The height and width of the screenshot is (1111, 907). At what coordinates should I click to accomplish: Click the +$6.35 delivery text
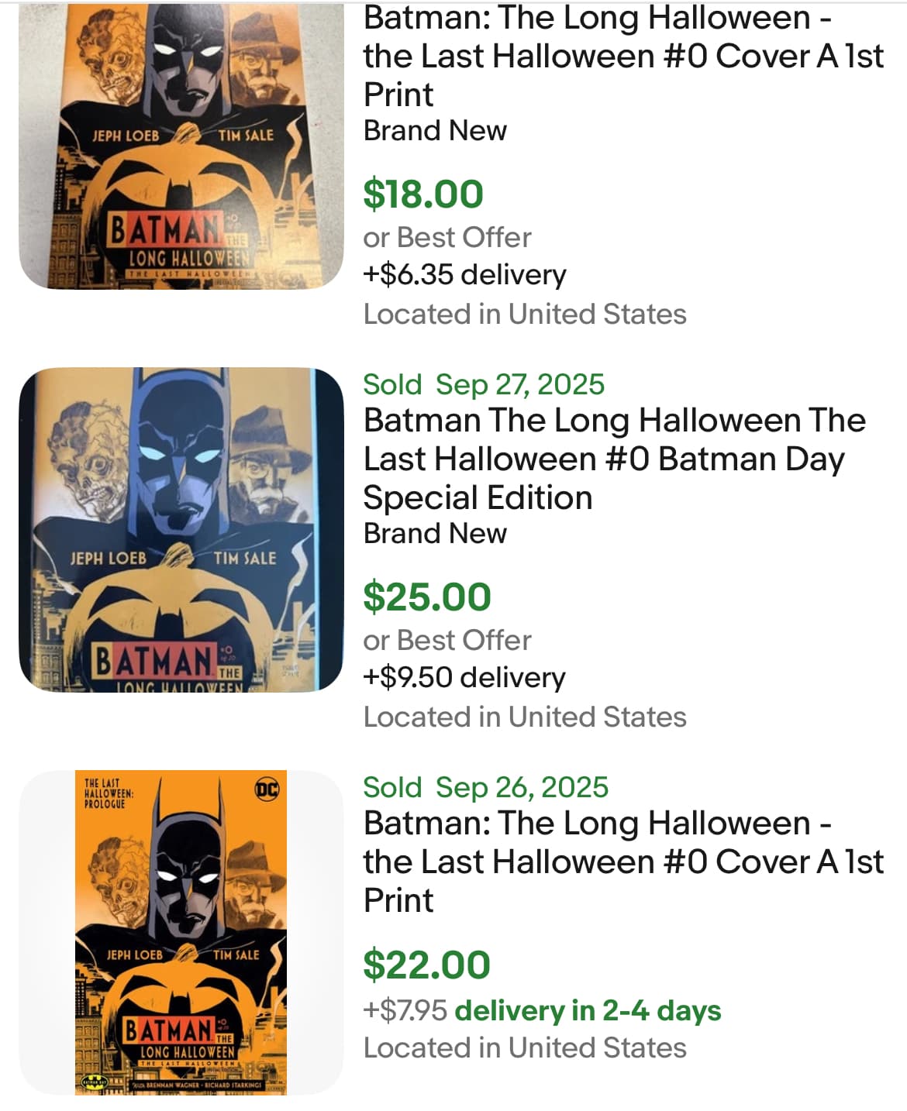coord(464,275)
